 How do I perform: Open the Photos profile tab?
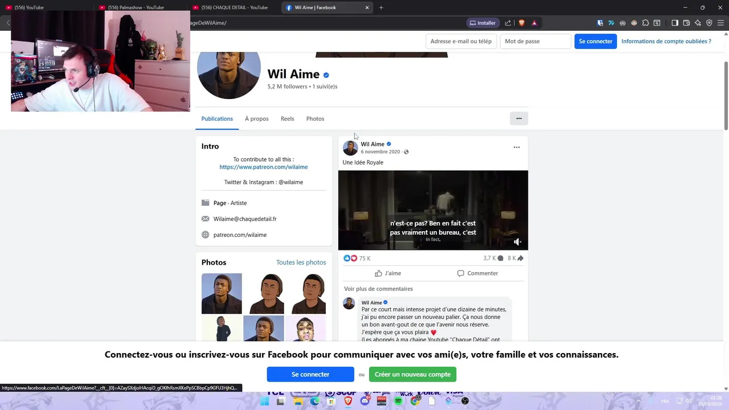pos(315,118)
